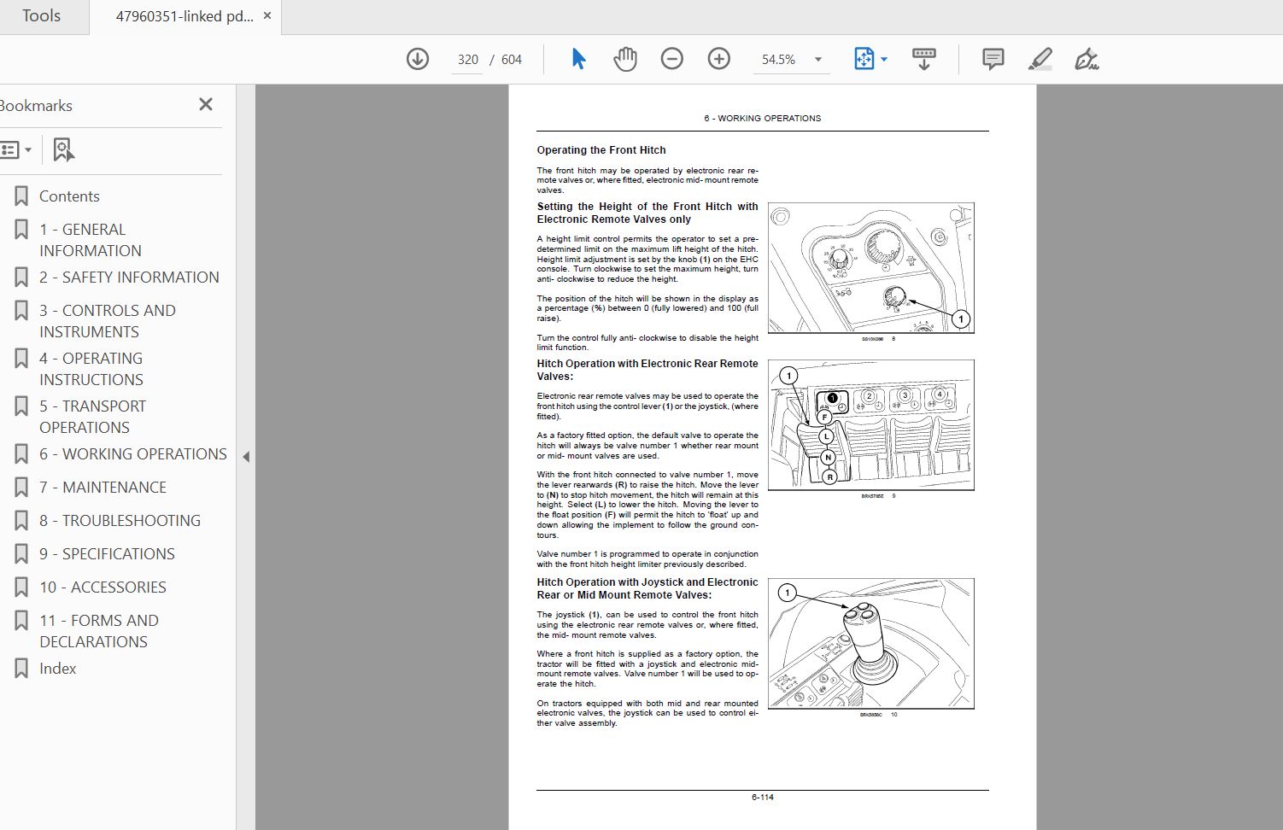Jump to the 8 - TROUBLESHOOTING bookmark
Image resolution: width=1283 pixels, height=830 pixels.
[x=120, y=521]
